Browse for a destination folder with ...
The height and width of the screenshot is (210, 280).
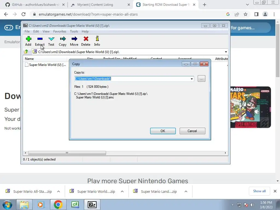tap(202, 78)
